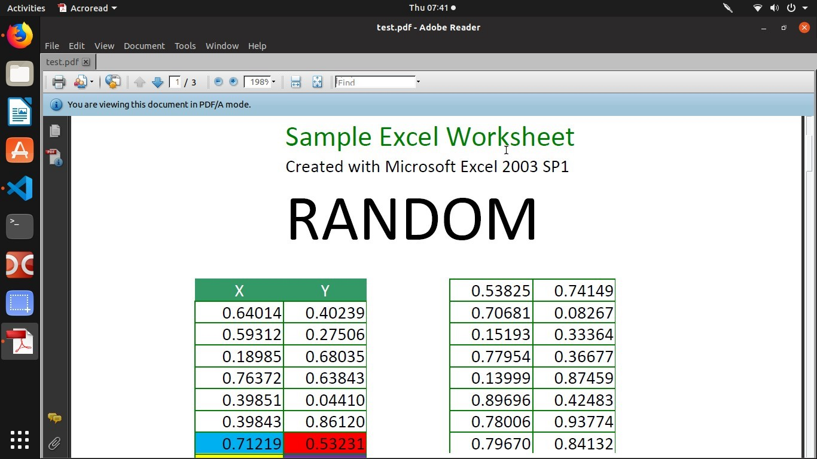Click the zoom in plus button
The width and height of the screenshot is (817, 459).
233,82
